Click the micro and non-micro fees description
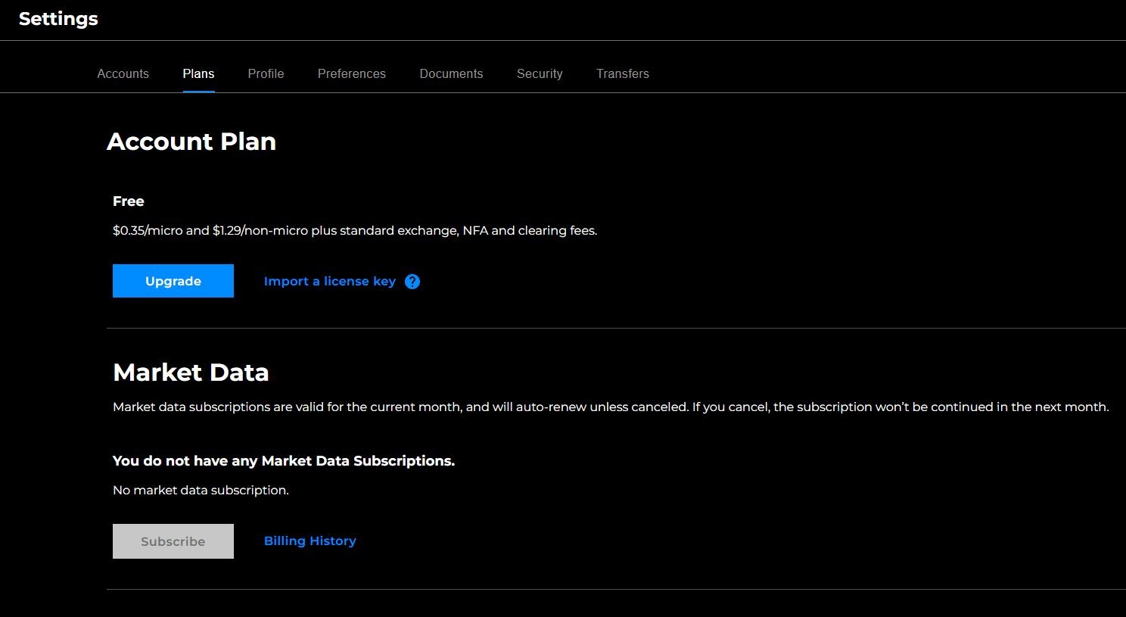This screenshot has height=617, width=1126. coord(355,231)
